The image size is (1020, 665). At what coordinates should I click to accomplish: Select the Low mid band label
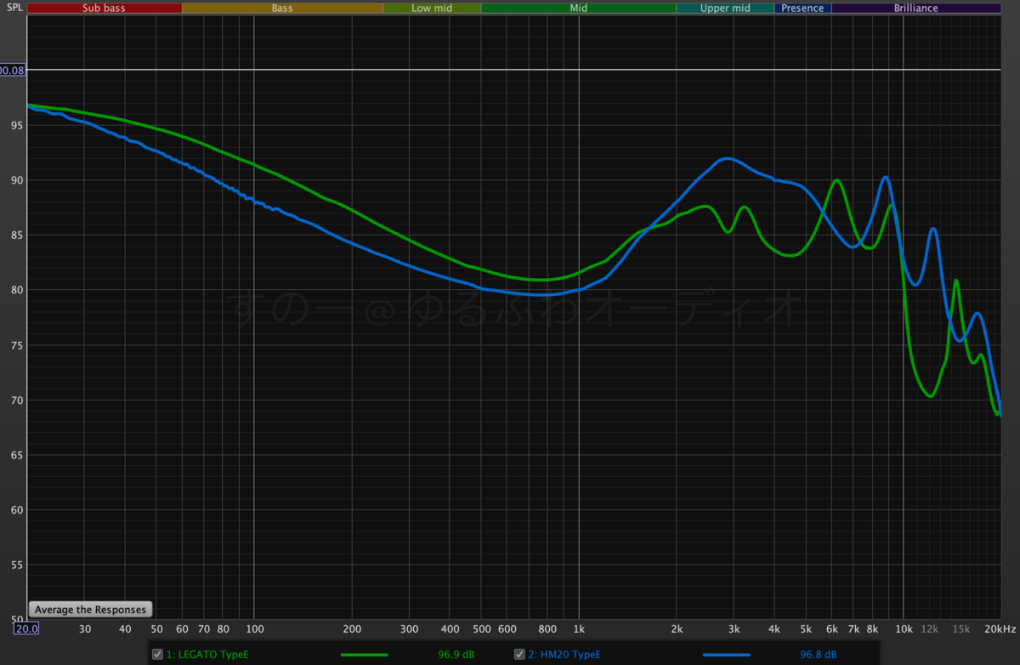(432, 8)
